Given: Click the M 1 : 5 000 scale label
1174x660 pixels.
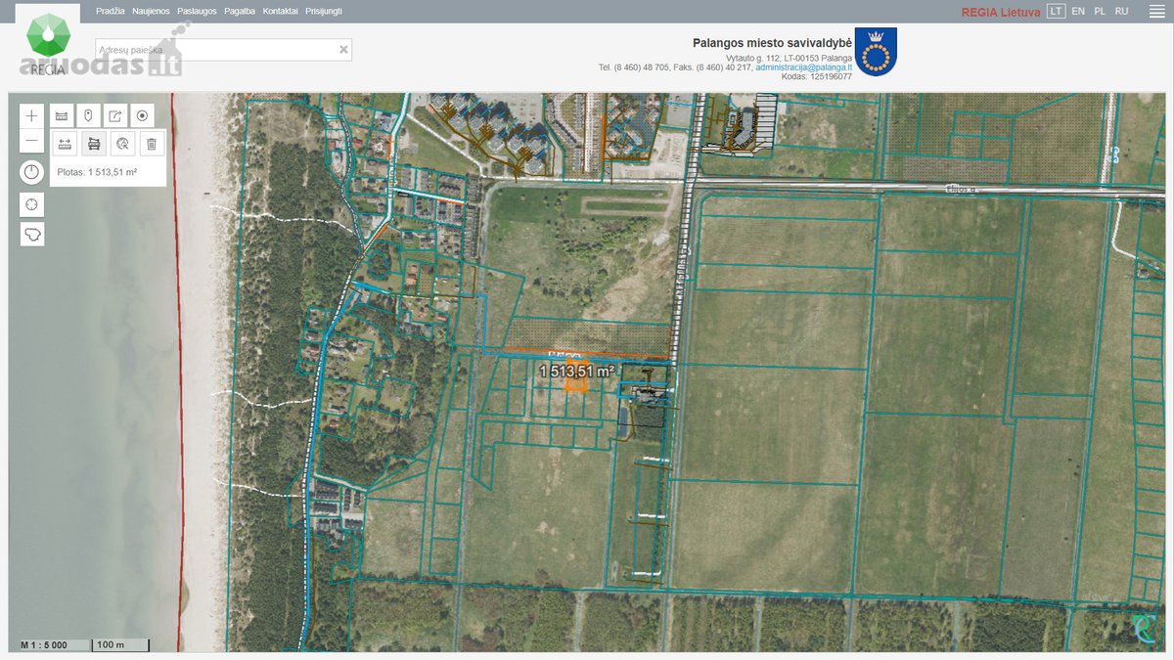Looking at the screenshot, I should (44, 644).
